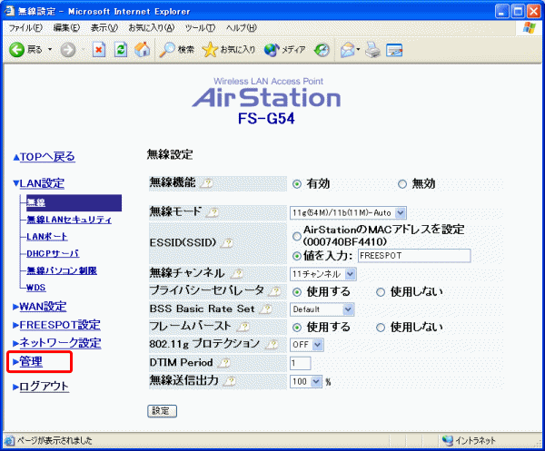
Task: Select 使用する for プライバシーセパレータ
Action: (x=296, y=292)
